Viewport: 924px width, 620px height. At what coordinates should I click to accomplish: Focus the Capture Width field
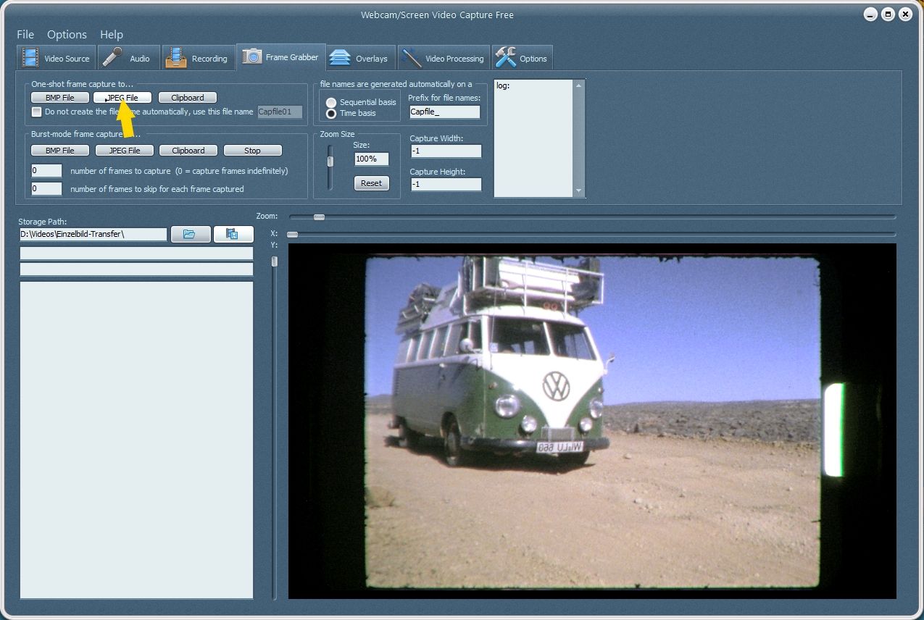coord(446,151)
